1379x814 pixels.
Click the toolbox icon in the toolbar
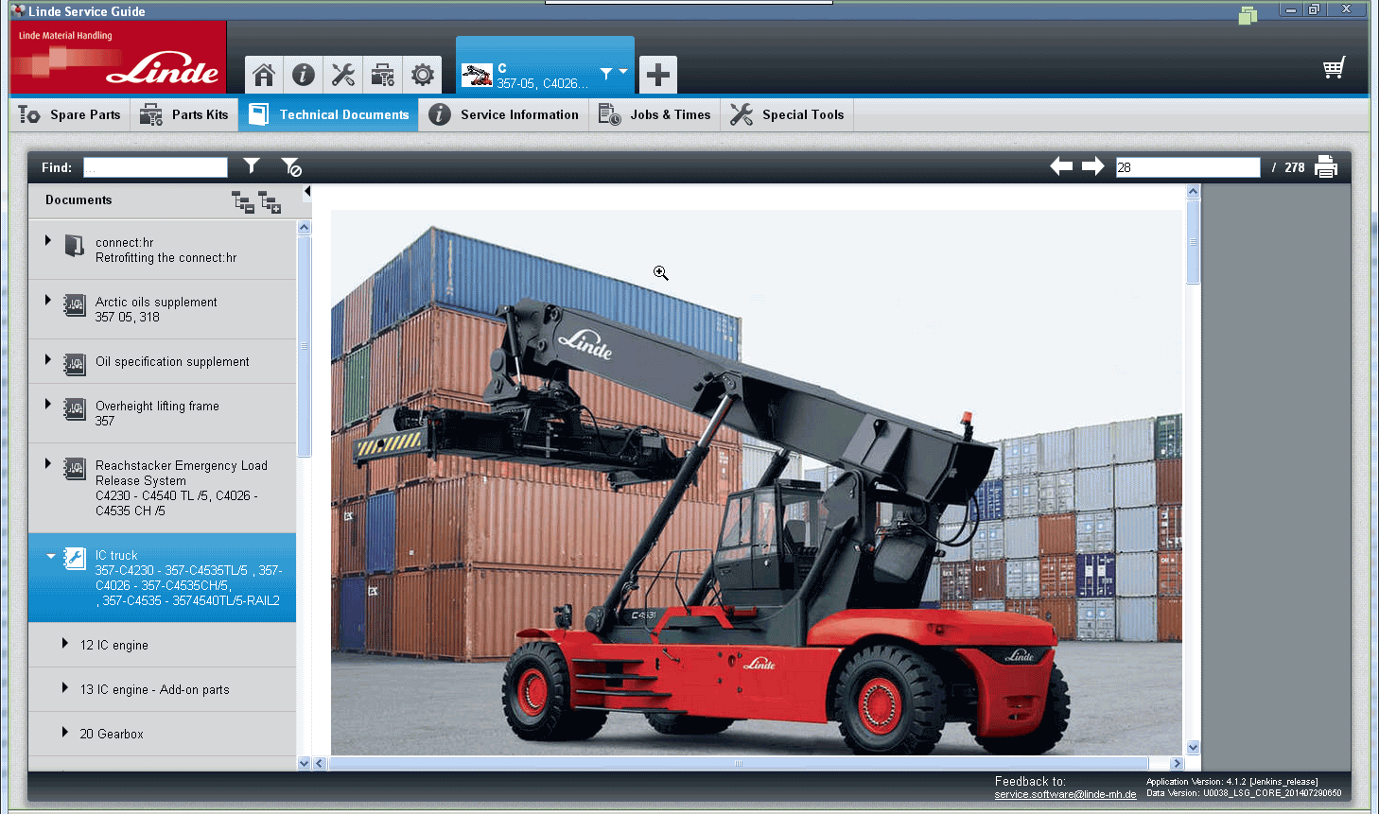click(x=382, y=74)
